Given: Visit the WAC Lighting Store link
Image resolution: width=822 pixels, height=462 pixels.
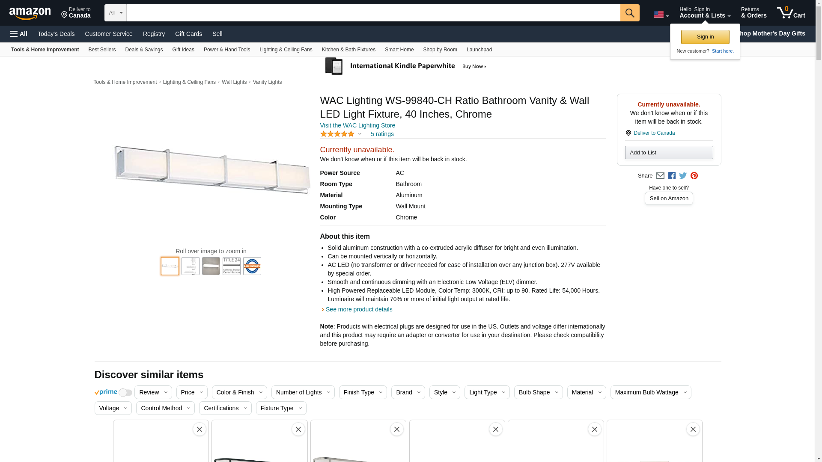Looking at the screenshot, I should pos(357,125).
